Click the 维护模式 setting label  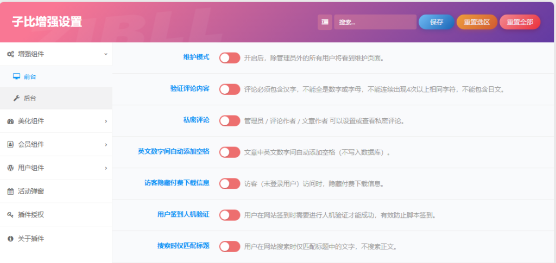point(196,57)
